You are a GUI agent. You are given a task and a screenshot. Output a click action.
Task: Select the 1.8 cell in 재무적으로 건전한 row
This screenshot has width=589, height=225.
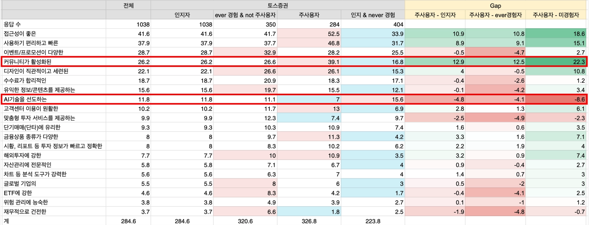[309, 212]
